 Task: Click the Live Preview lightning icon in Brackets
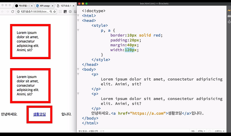229,11
